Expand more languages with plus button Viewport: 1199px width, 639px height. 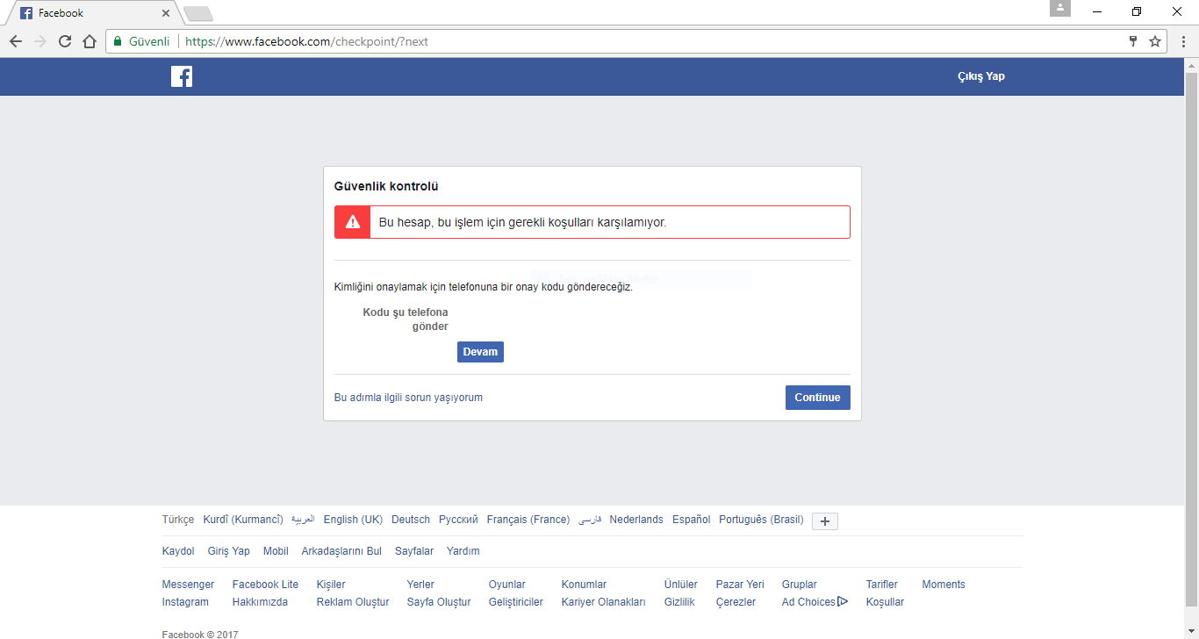tap(825, 521)
